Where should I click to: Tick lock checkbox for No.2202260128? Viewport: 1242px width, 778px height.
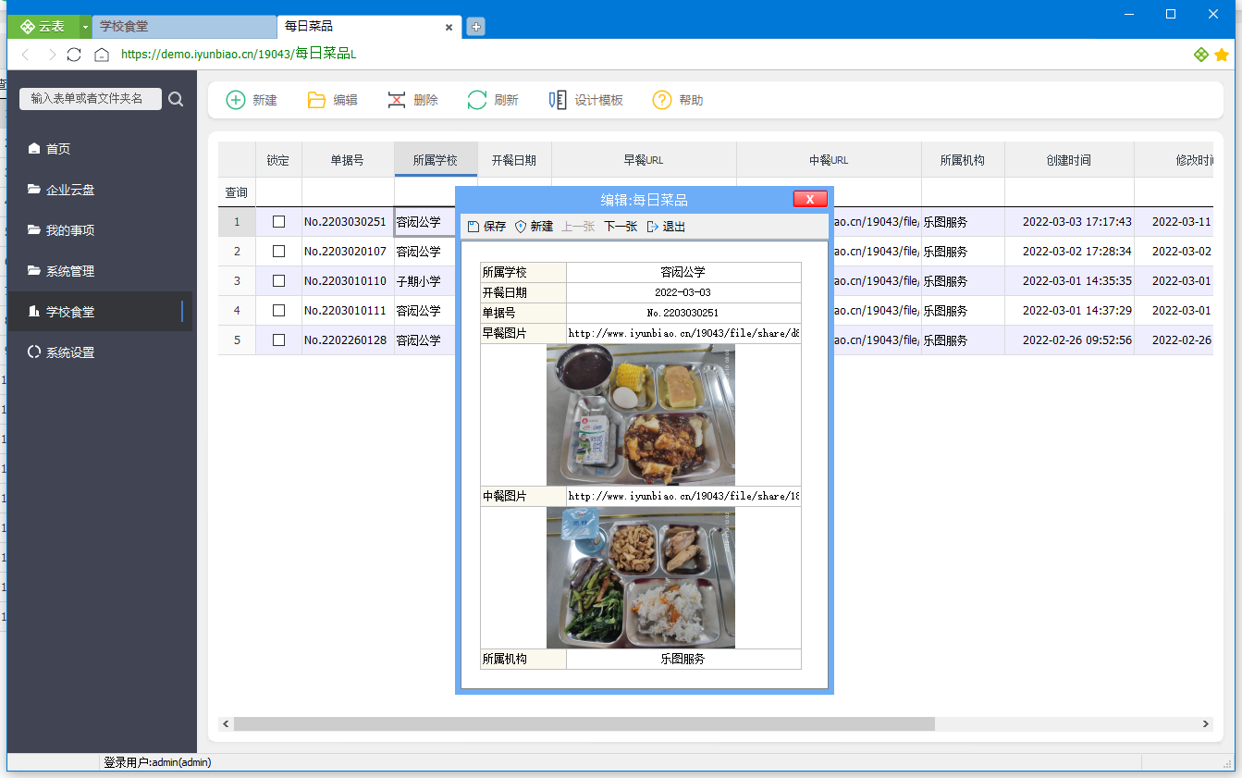(278, 340)
